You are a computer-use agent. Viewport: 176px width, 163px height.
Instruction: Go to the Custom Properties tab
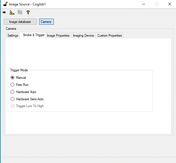pyautogui.click(x=109, y=36)
